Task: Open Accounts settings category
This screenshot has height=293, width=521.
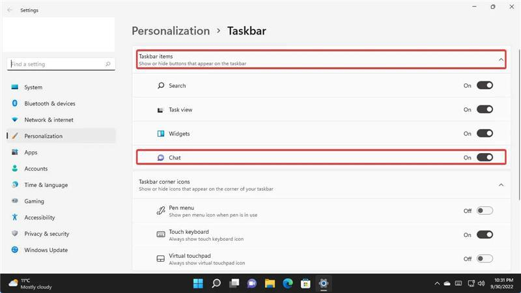Action: coord(61,169)
